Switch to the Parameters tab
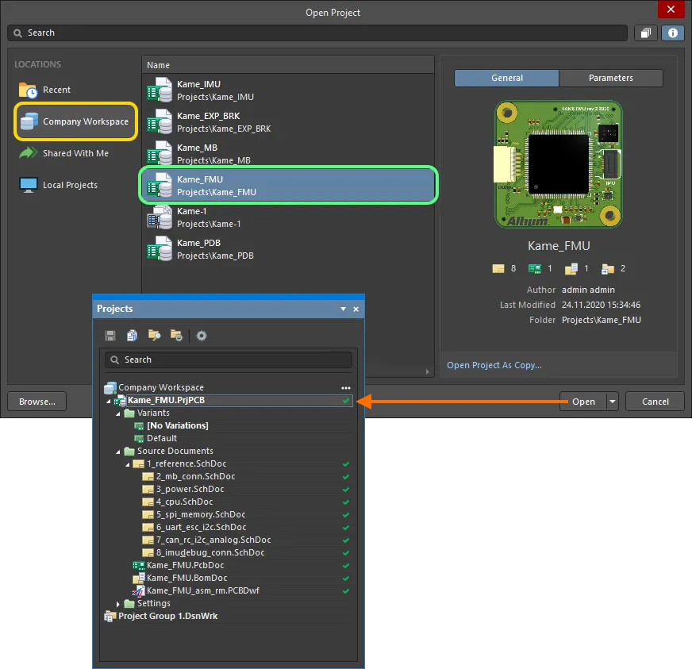The height and width of the screenshot is (669, 692). click(611, 78)
